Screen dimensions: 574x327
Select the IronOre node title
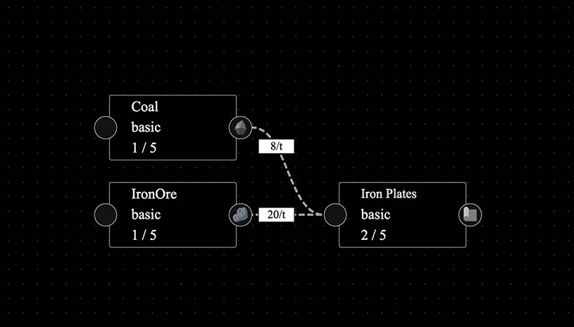(x=154, y=193)
